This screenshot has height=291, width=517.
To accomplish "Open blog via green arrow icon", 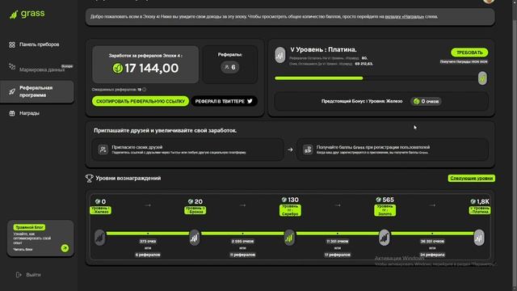I will point(65,248).
